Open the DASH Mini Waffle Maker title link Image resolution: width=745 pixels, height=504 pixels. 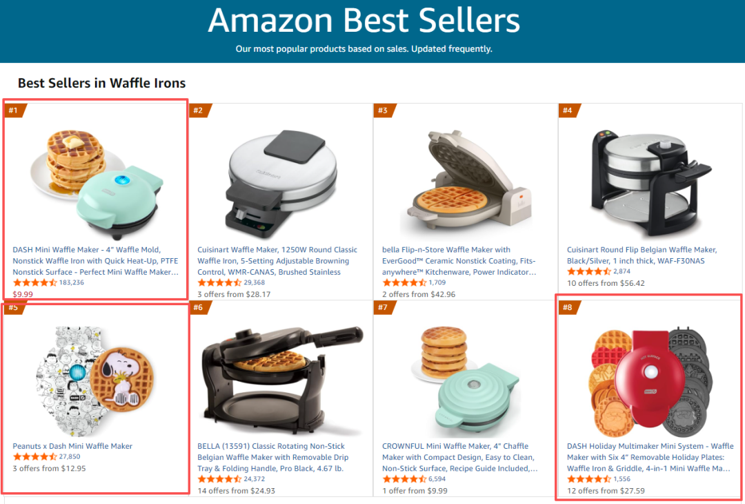95,261
